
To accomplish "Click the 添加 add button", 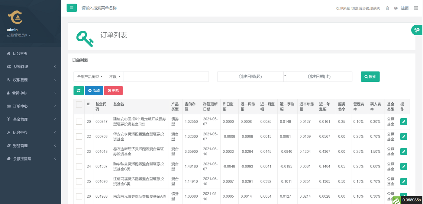I will (x=94, y=90).
